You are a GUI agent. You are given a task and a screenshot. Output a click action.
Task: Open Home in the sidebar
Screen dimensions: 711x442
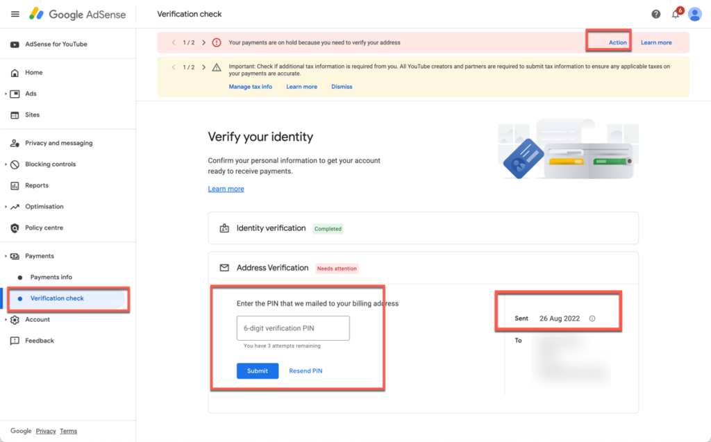[34, 73]
